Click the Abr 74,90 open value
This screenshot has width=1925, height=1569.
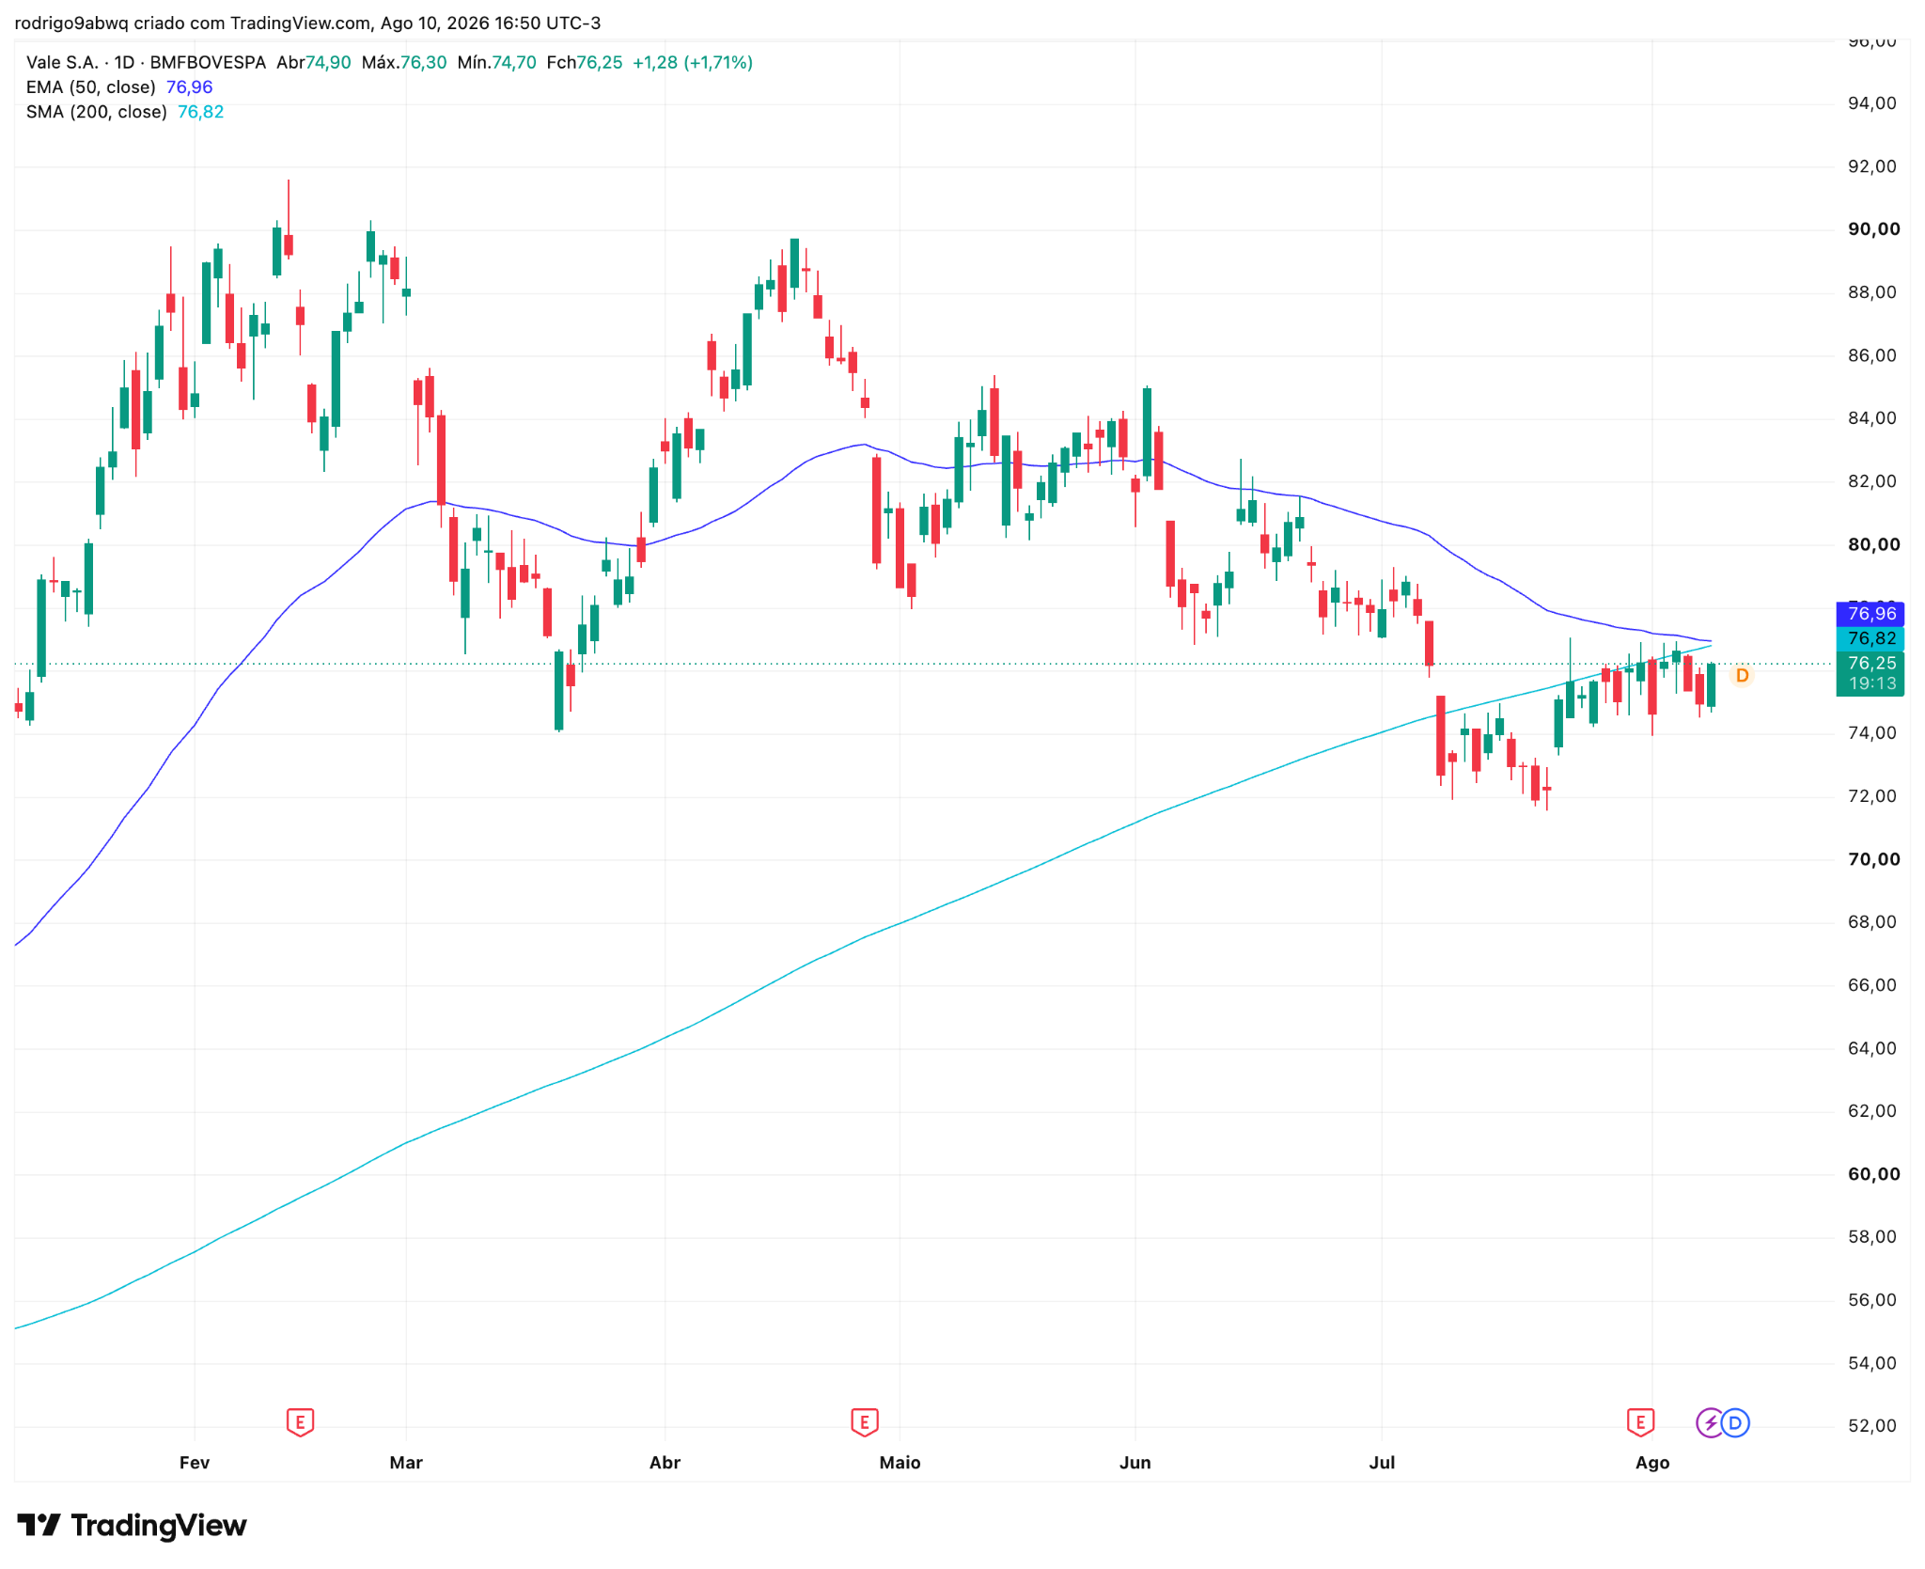(314, 63)
